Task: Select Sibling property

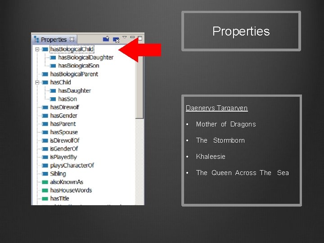Action: [58, 174]
